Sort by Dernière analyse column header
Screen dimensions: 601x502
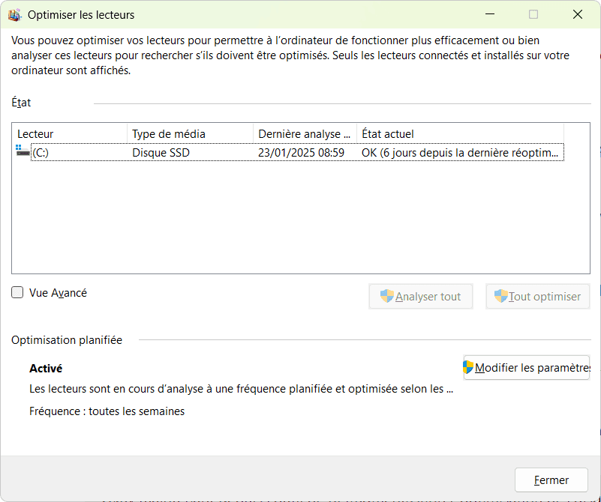pos(305,134)
